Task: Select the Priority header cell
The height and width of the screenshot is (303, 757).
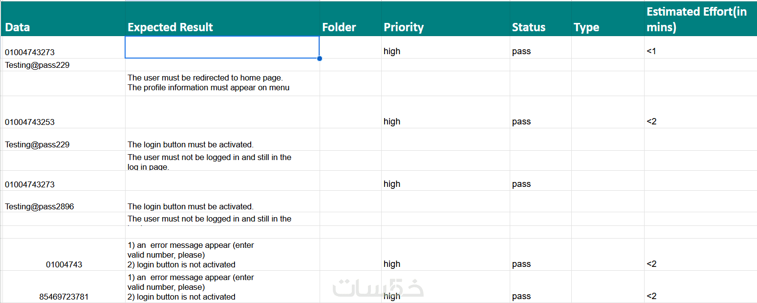Action: pyautogui.click(x=404, y=27)
